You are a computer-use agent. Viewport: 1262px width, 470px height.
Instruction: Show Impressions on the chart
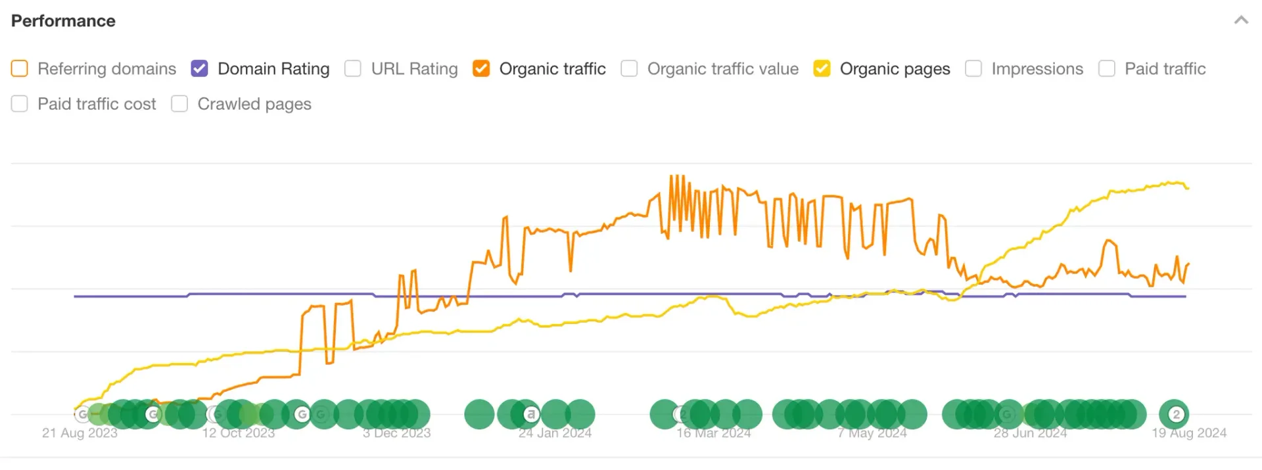pyautogui.click(x=973, y=68)
